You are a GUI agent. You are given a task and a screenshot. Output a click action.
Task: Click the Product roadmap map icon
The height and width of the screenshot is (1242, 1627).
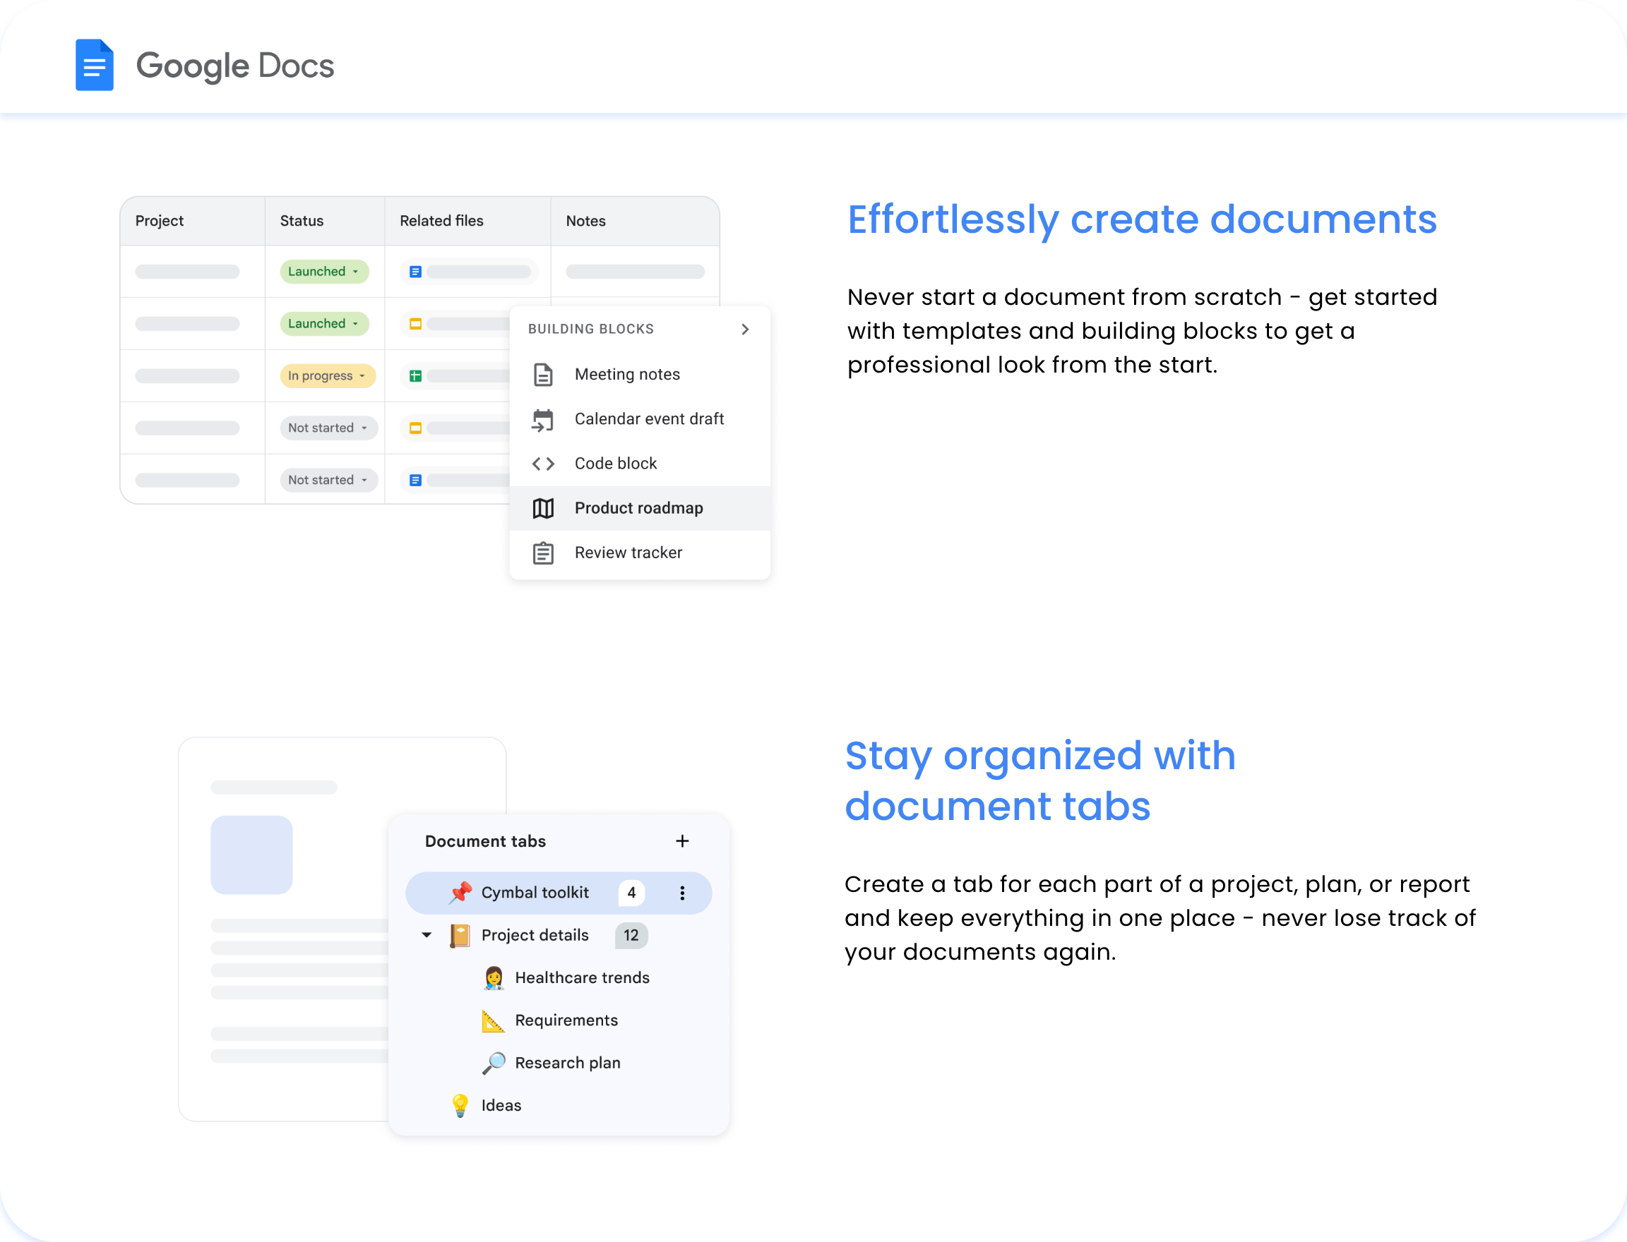[x=544, y=508]
